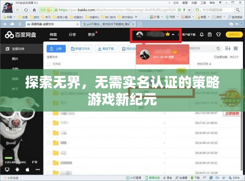The image size is (245, 181).
Task: Open the clipboard icon beside the bell
Action: coord(210,34)
